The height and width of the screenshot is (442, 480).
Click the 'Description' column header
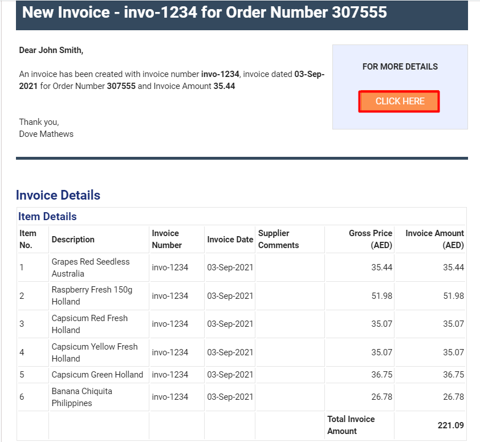click(x=73, y=240)
